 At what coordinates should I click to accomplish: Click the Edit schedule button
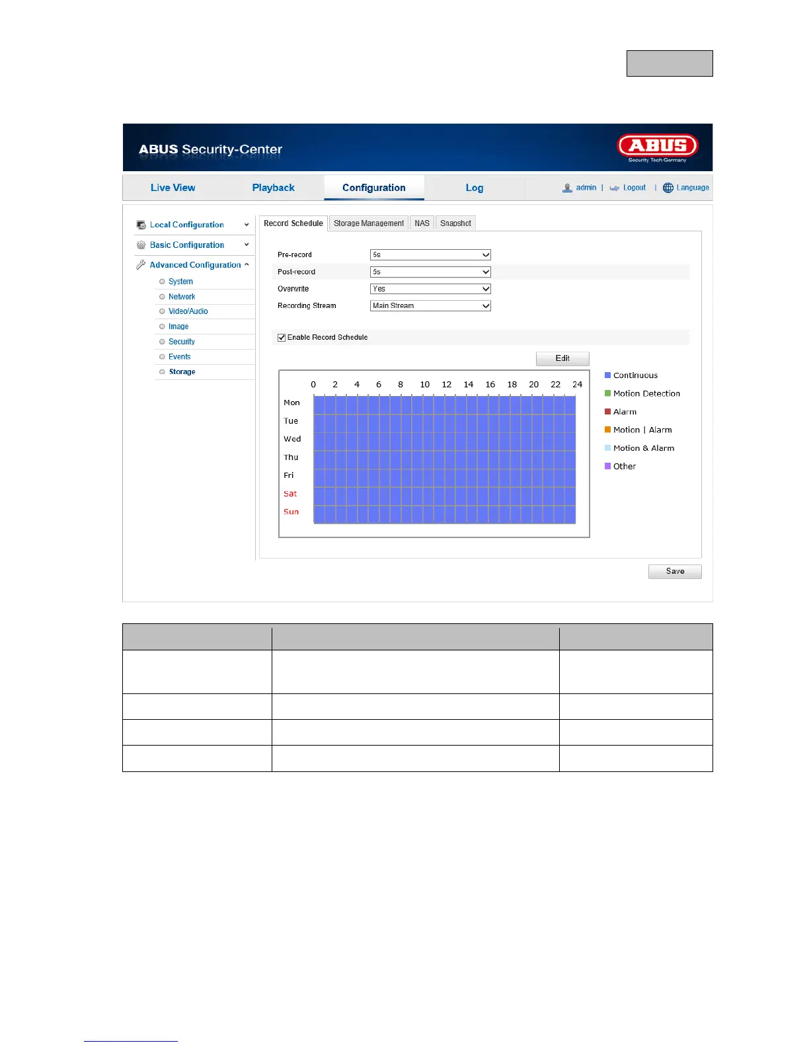click(562, 358)
